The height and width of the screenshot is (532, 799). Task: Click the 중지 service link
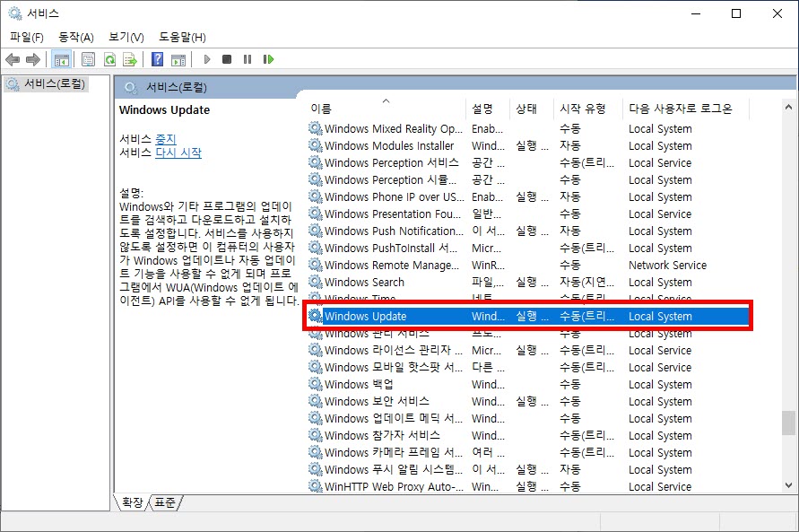tap(166, 138)
